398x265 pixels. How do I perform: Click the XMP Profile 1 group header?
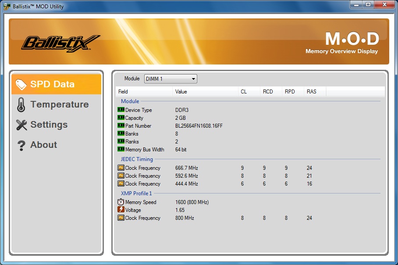[x=136, y=193]
